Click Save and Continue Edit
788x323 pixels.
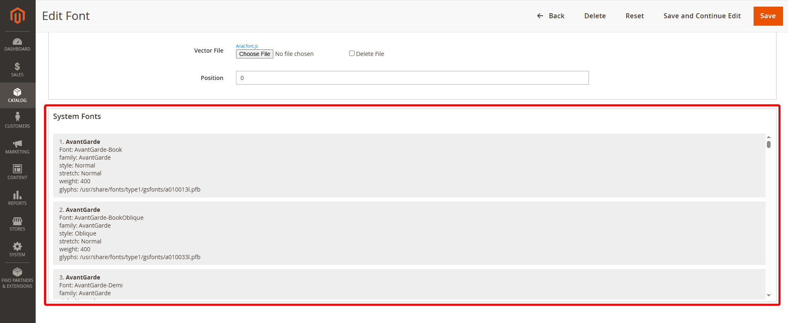702,16
